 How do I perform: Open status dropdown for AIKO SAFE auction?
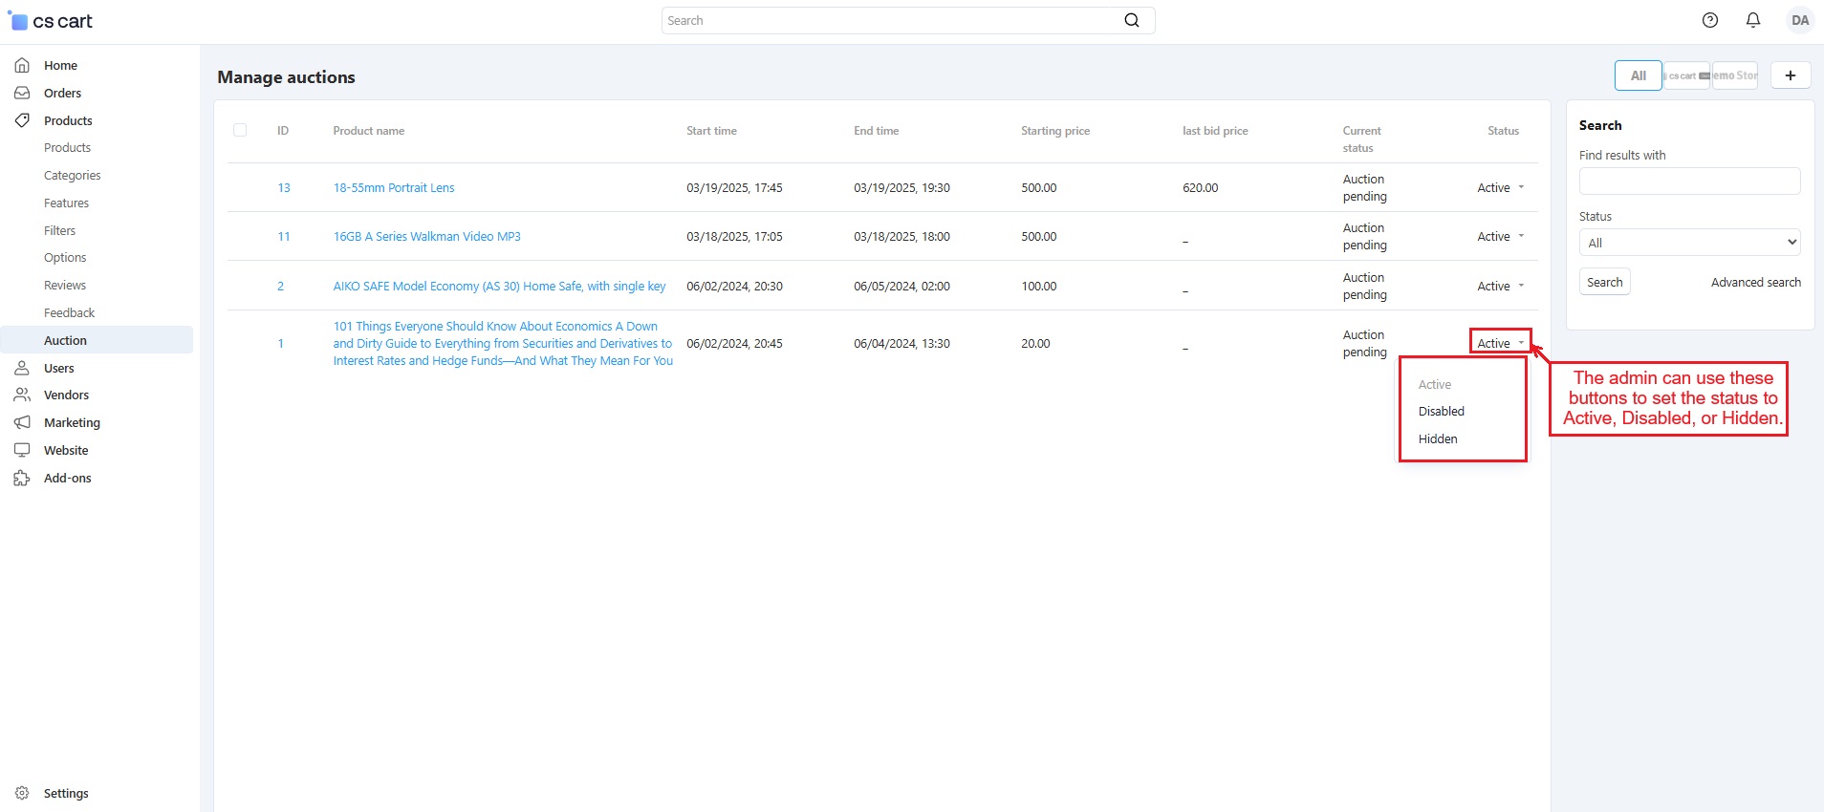(1500, 287)
